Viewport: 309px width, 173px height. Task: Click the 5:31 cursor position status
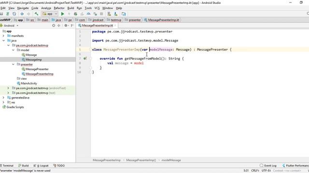(x=246, y=171)
